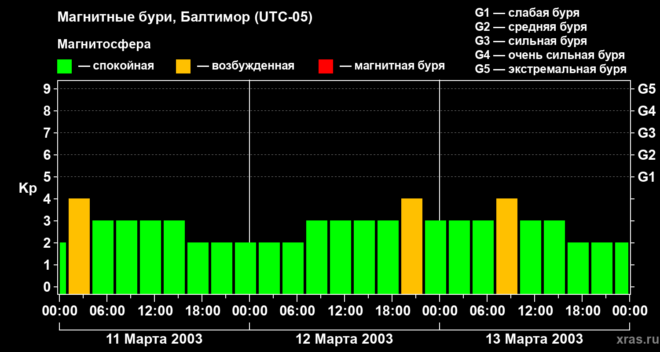This screenshot has height=352, width=660.
Task: Click the 'G4 — очень сильная буря' legend line
Action: tap(550, 55)
